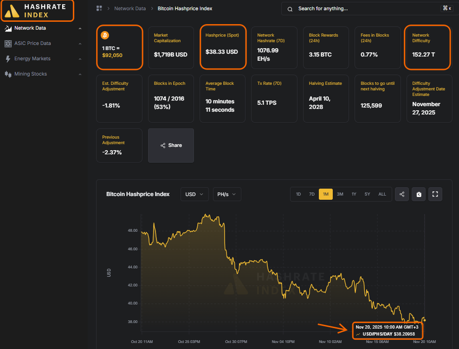Click the Average Block Time card
This screenshot has width=459, height=349.
(x=222, y=99)
